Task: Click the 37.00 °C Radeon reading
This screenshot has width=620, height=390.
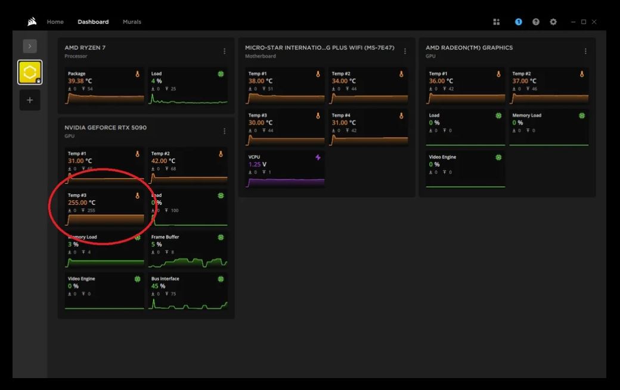Action: [x=525, y=81]
